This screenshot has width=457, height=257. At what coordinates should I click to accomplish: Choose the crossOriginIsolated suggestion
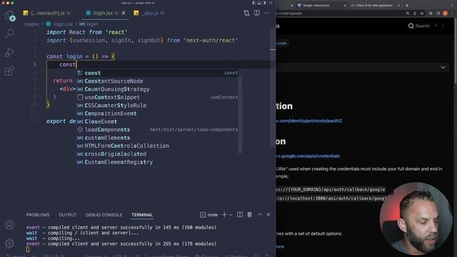click(x=157, y=154)
